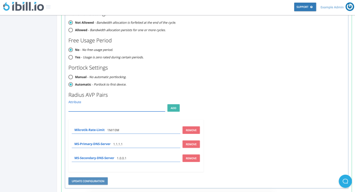Edit the Mikrotik-Rate-Limit value field

click(142, 130)
